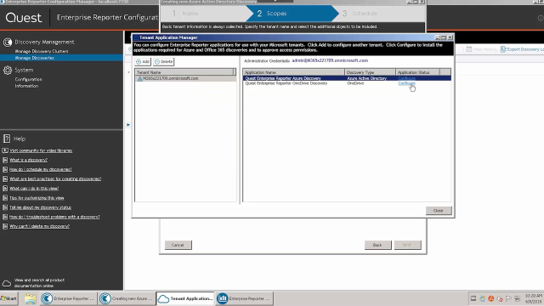Open the file explorer folder taskbar icon
Image resolution: width=544 pixels, height=306 pixels.
tap(31, 298)
